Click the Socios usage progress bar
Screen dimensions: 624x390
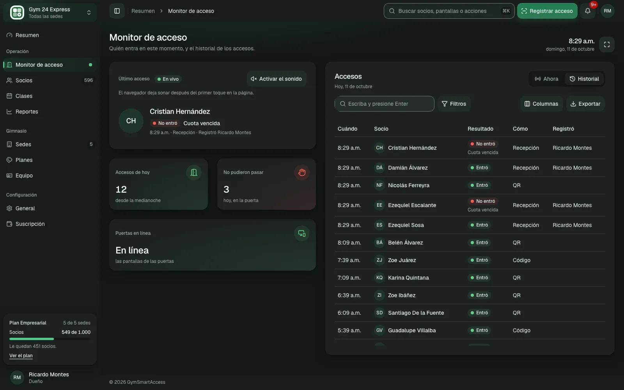pos(50,339)
